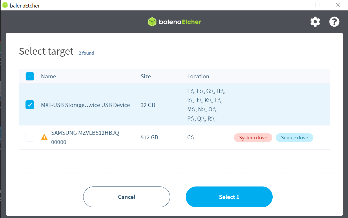The image size is (348, 218).
Task: Select the MXT-USB Storage…vice USB Device name
Action: click(x=85, y=105)
